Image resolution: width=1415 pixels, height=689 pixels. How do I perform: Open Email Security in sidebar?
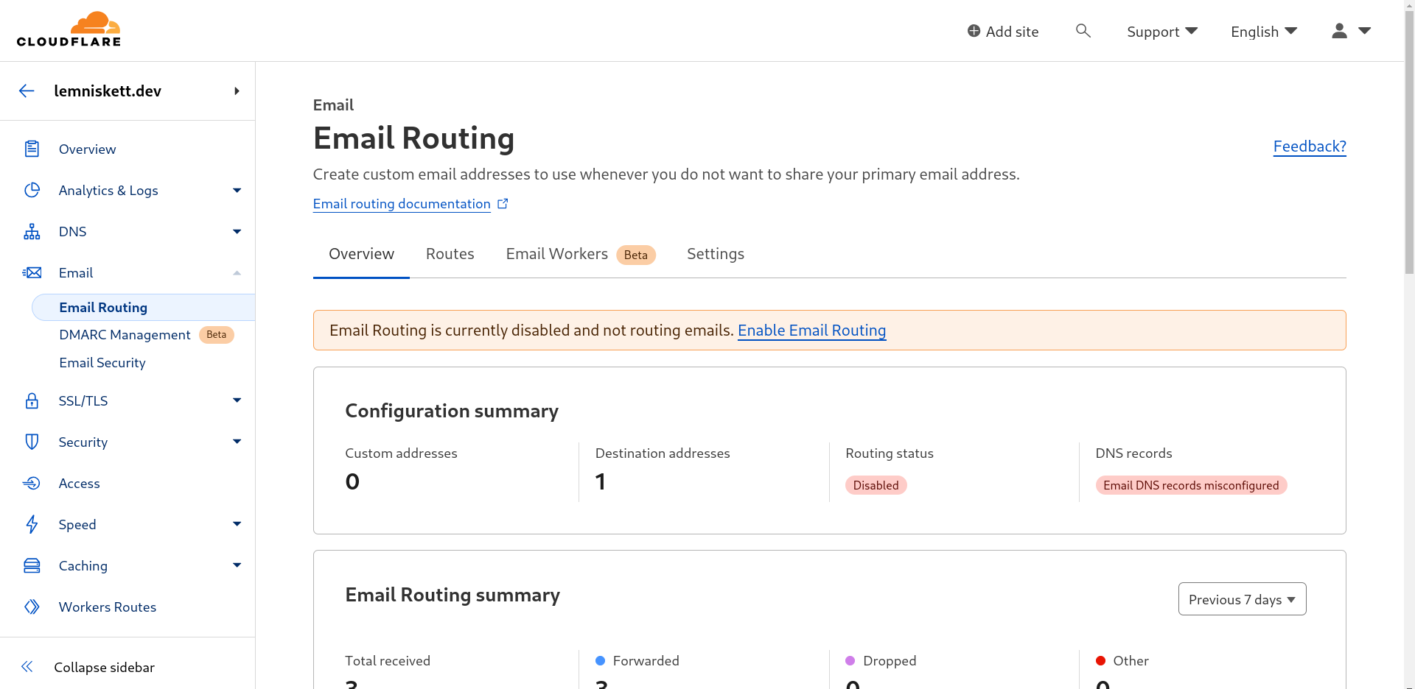pos(102,363)
